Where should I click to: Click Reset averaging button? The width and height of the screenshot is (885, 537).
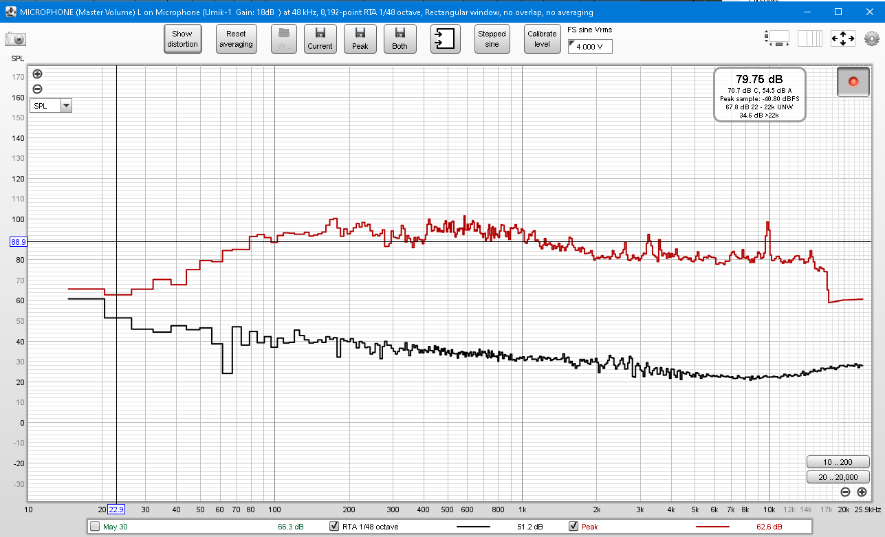tap(236, 39)
